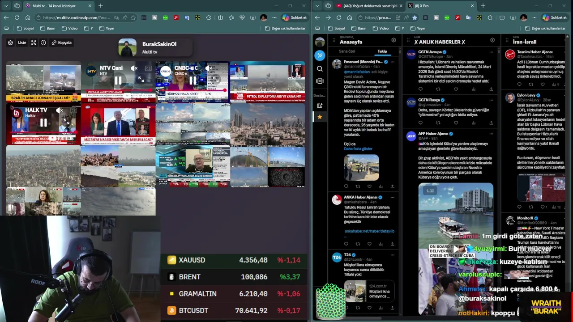Unmute the NTV Canlı stream
The image size is (573, 322).
coord(134,68)
